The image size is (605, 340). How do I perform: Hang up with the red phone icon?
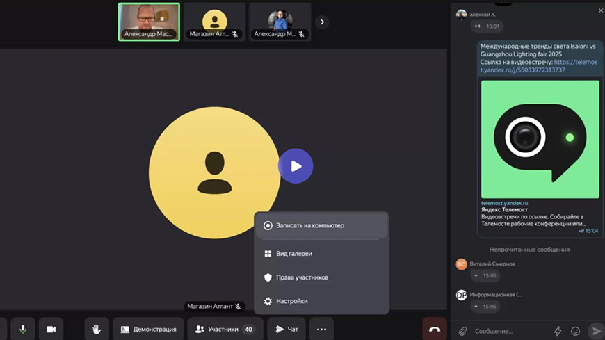point(435,329)
